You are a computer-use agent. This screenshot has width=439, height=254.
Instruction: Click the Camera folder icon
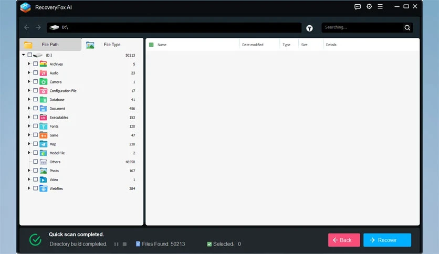click(x=43, y=82)
